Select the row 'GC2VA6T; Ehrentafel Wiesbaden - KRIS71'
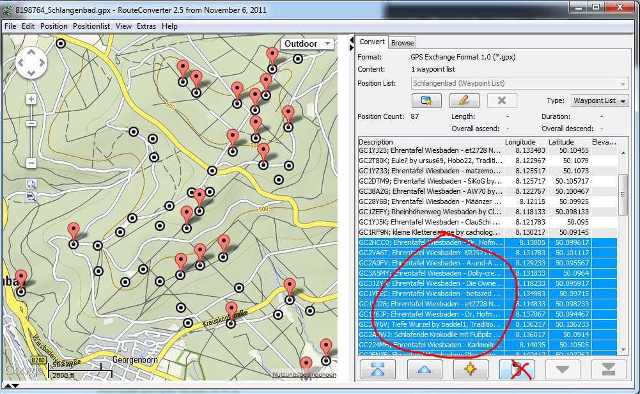640x394 pixels. 488,253
